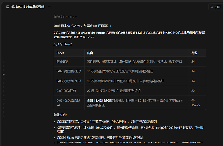
Task: Select the 0x08板温短地-汇总 cell
Action: [69, 81]
